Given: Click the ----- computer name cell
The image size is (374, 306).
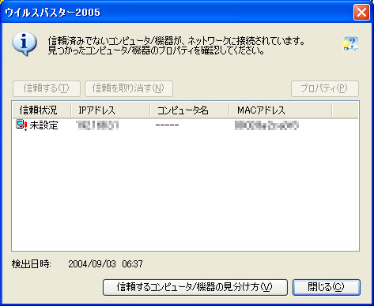Looking at the screenshot, I should click(167, 125).
